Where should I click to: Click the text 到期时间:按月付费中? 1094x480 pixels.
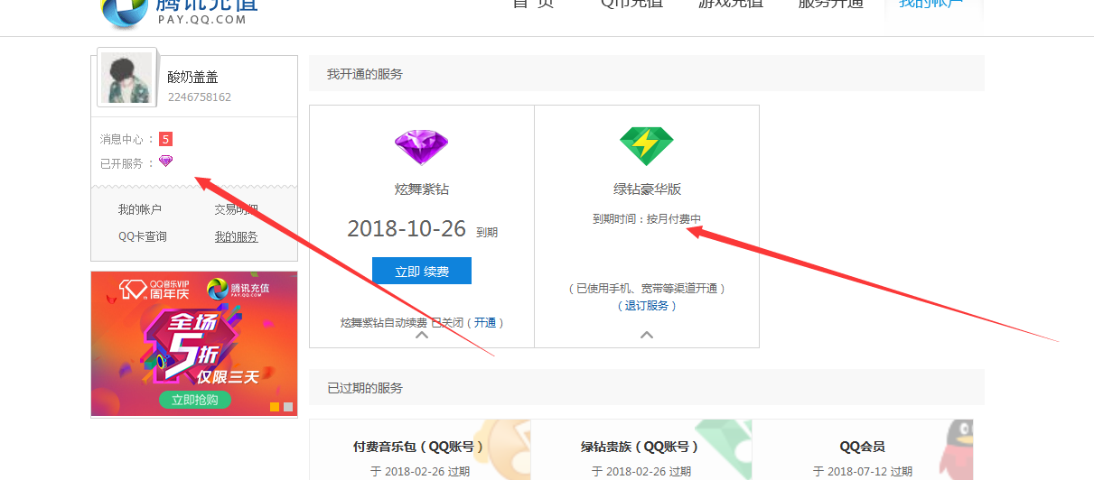coord(647,219)
